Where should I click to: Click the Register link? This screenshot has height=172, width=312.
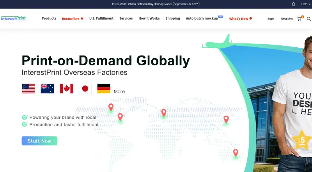coord(287,18)
